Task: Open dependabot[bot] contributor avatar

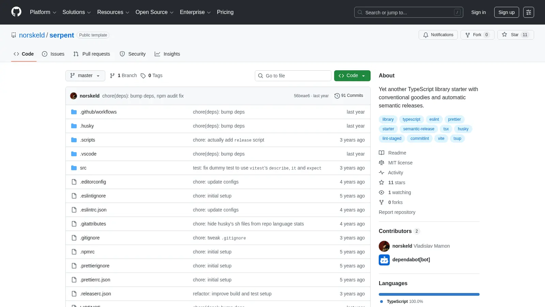Action: [384, 260]
